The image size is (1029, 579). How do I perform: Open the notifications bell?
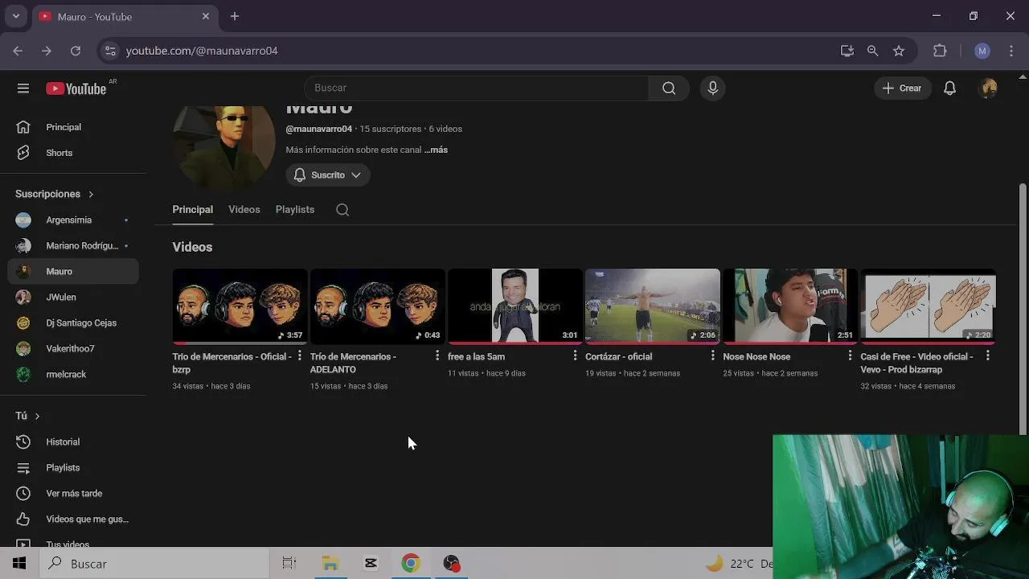click(x=949, y=88)
